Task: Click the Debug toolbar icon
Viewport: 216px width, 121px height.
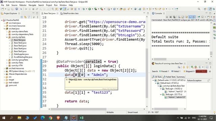Action: [84, 9]
